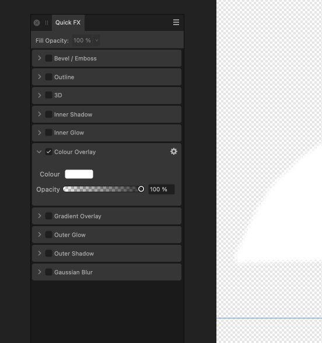Expand the Inner Shadow section

(x=40, y=114)
